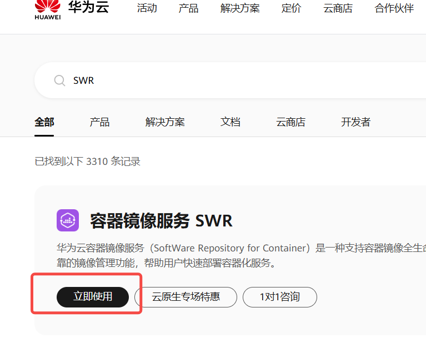Click the 云原生专场特惠 button
The height and width of the screenshot is (338, 426).
(186, 297)
